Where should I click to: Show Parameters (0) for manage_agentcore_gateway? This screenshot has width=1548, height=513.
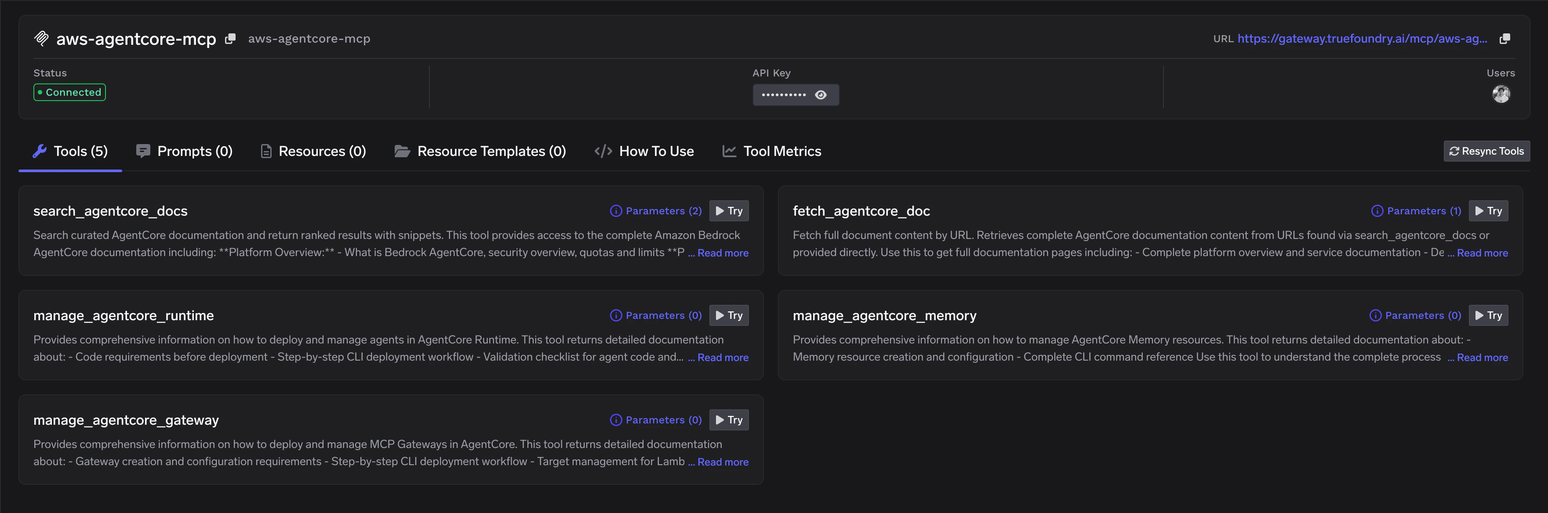(656, 420)
